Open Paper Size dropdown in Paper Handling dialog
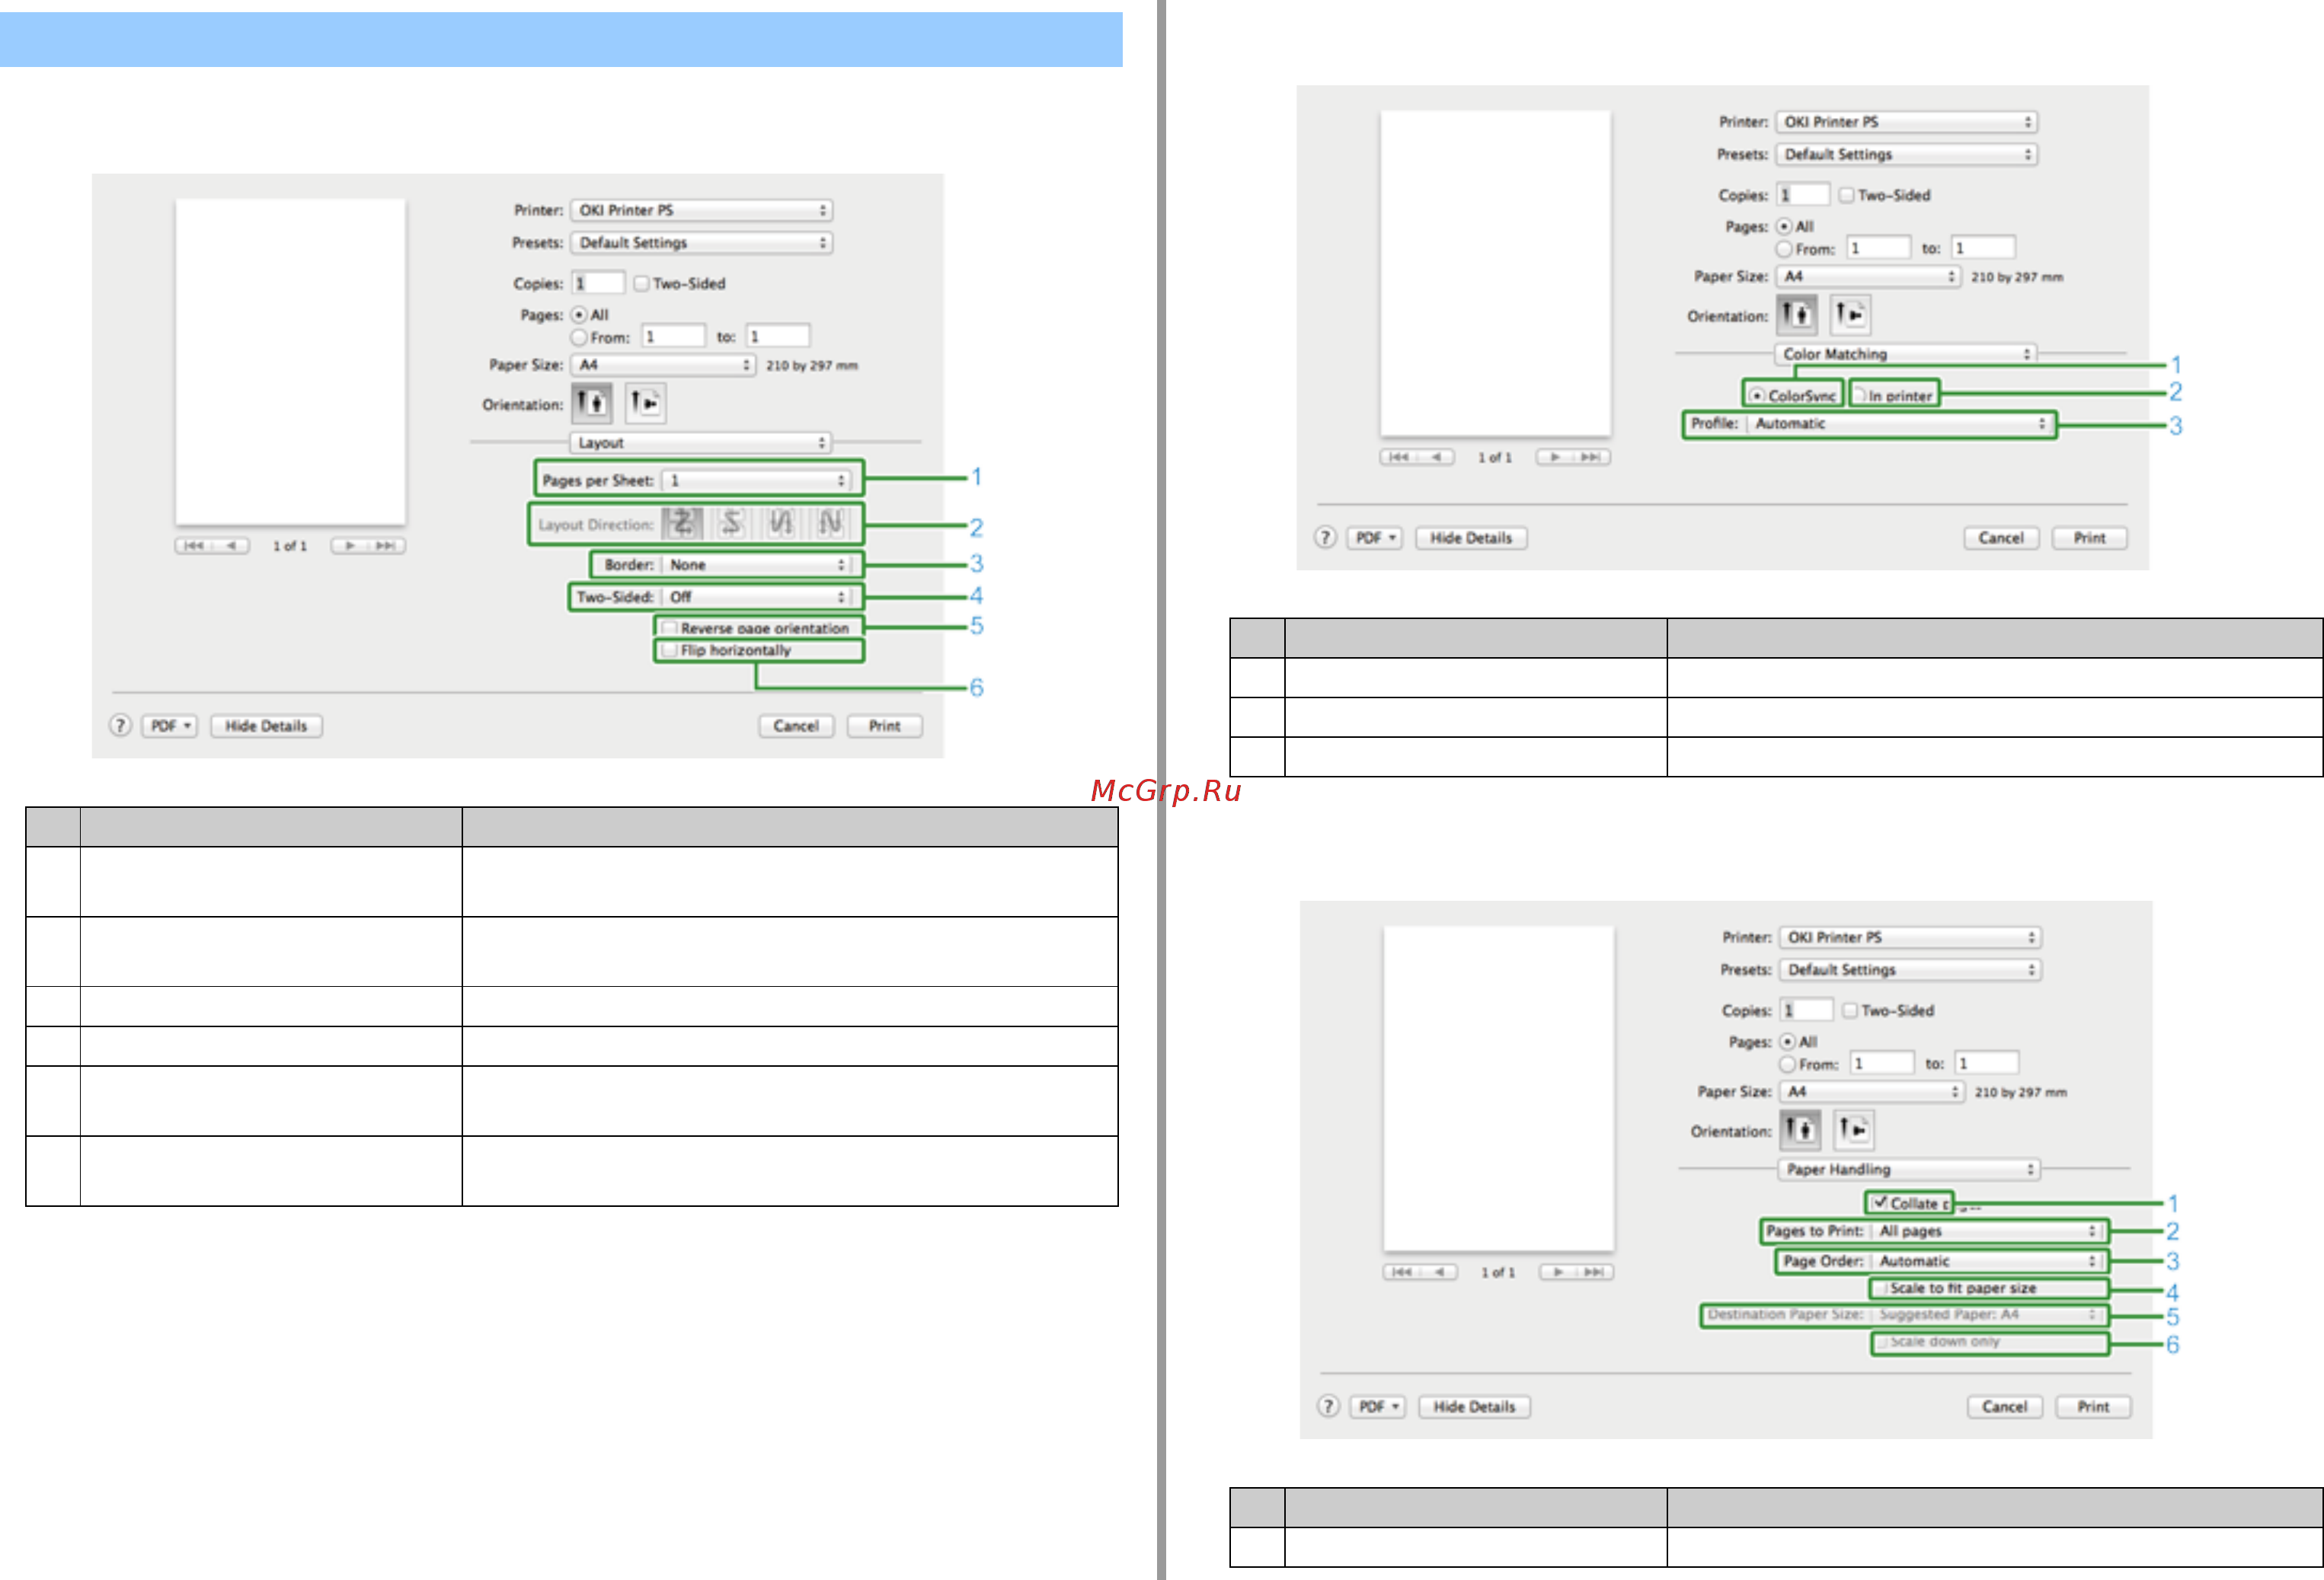The height and width of the screenshot is (1580, 2324). [x=1871, y=1091]
